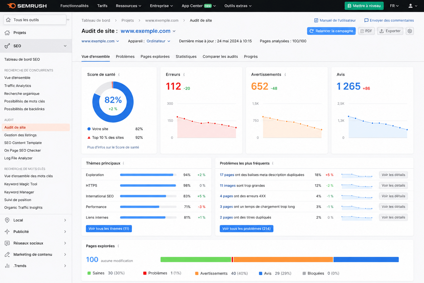
Task: Click the info icon next to Pages explorées
Action: click(x=118, y=246)
